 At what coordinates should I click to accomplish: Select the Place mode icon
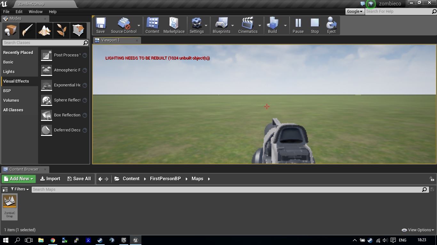[10, 31]
